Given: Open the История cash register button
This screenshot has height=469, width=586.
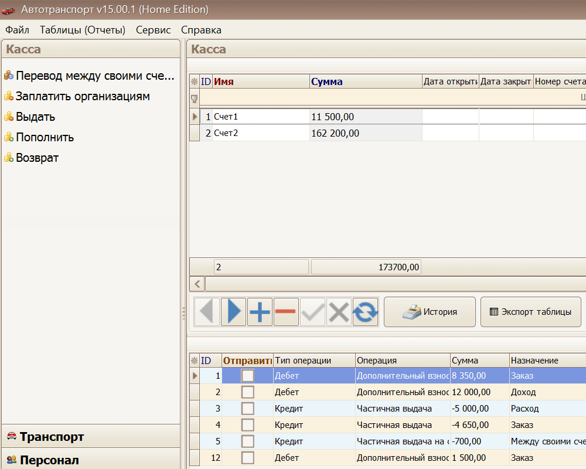Looking at the screenshot, I should 430,312.
